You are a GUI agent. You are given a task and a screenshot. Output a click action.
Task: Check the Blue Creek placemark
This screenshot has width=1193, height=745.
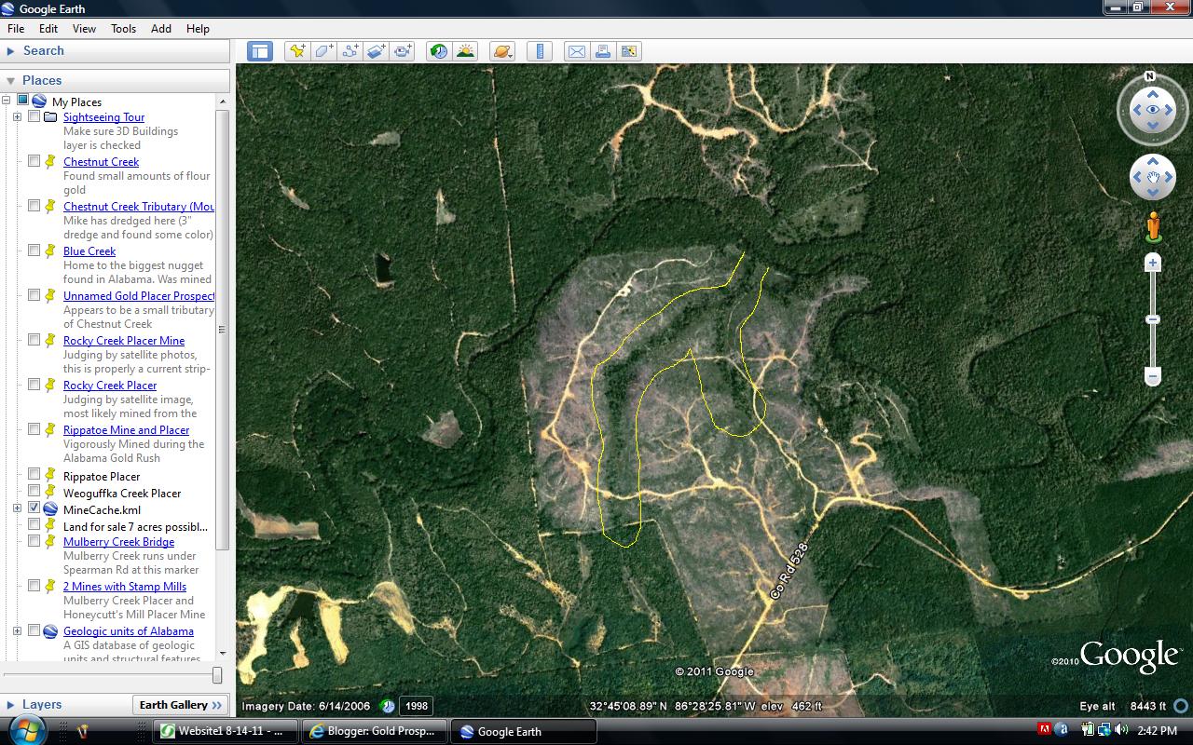pos(34,250)
